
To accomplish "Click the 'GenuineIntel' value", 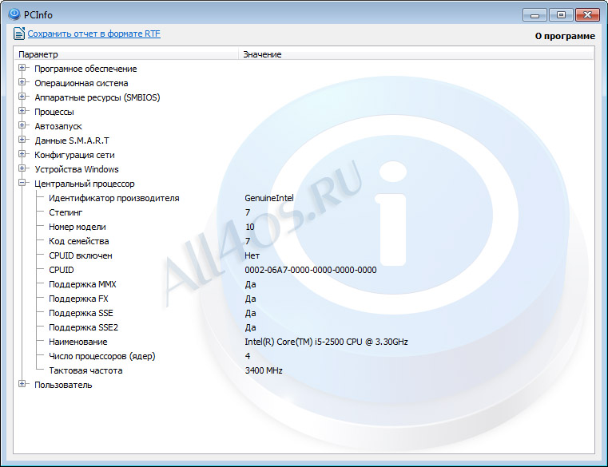I will pos(269,198).
